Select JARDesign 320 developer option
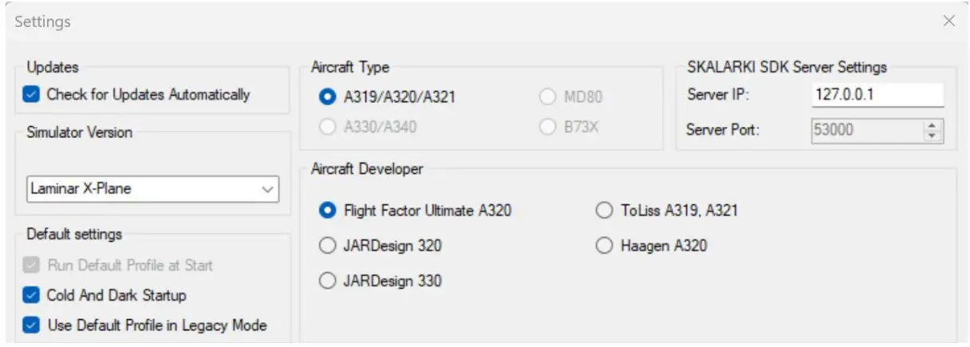This screenshot has width=970, height=347. tap(327, 246)
